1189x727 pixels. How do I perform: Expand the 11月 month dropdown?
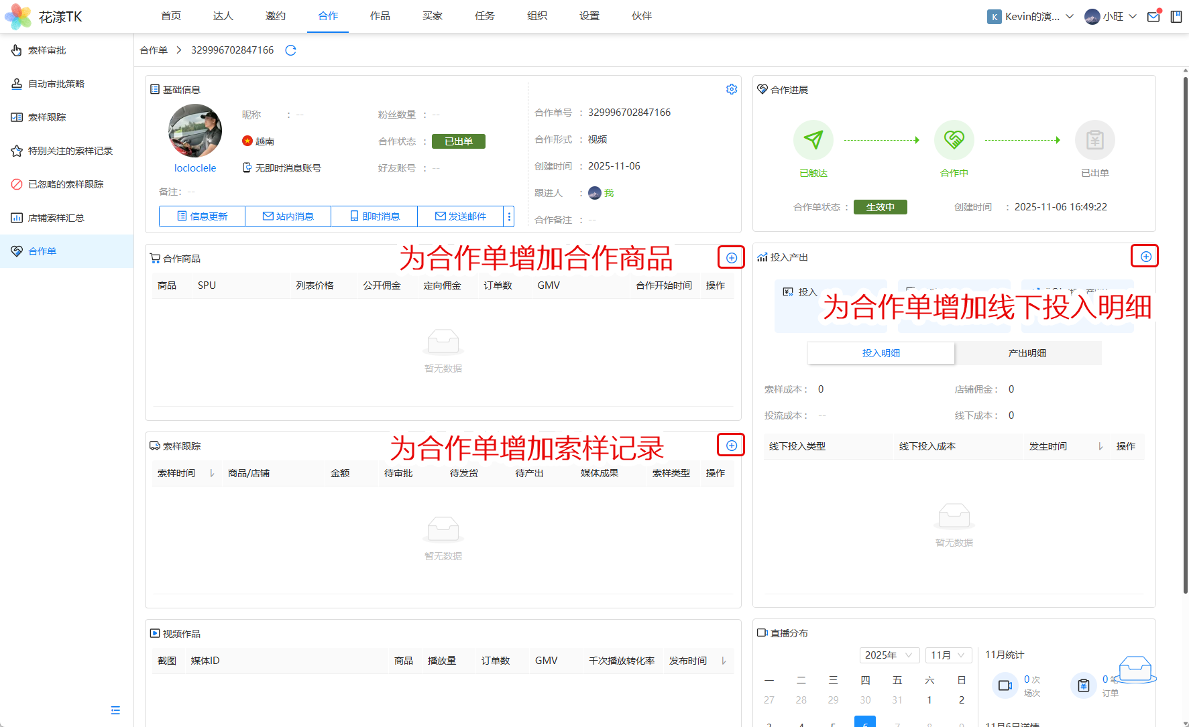pos(948,655)
